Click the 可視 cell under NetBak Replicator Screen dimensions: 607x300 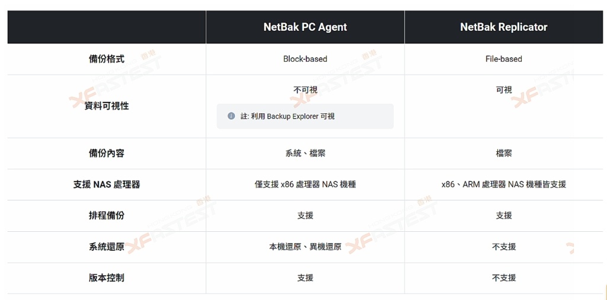click(504, 90)
